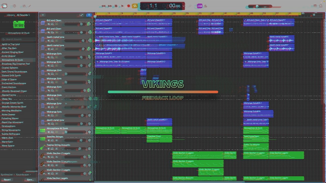
Task: Click record-enable button on Satellite Strings track
Action: pyautogui.click(x=56, y=140)
